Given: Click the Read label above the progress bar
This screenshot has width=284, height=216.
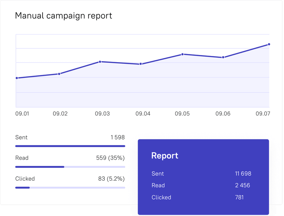Looking at the screenshot, I should coord(22,158).
